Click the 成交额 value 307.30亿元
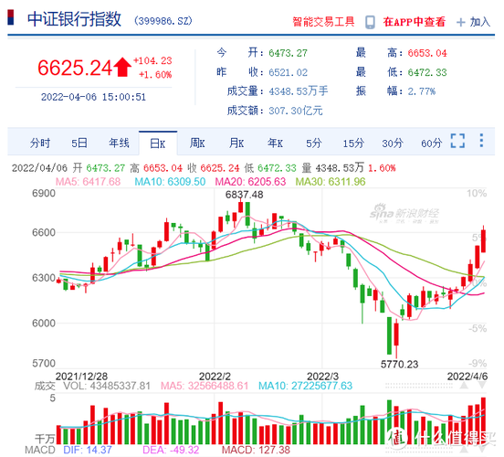The height and width of the screenshot is (457, 504). [296, 111]
